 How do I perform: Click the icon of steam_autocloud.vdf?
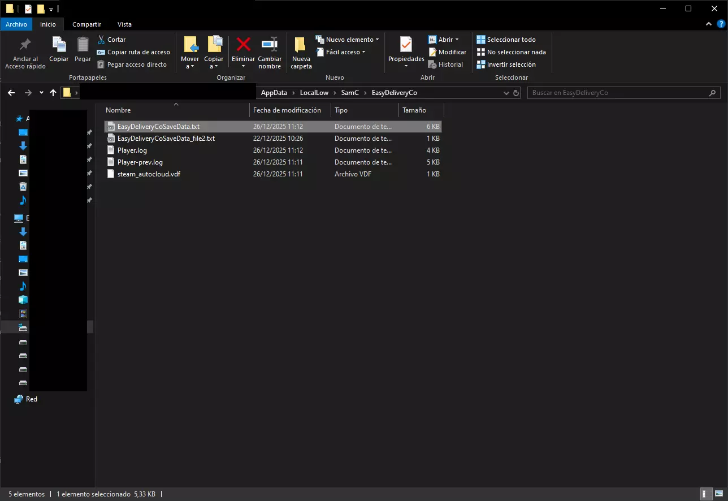[111, 174]
